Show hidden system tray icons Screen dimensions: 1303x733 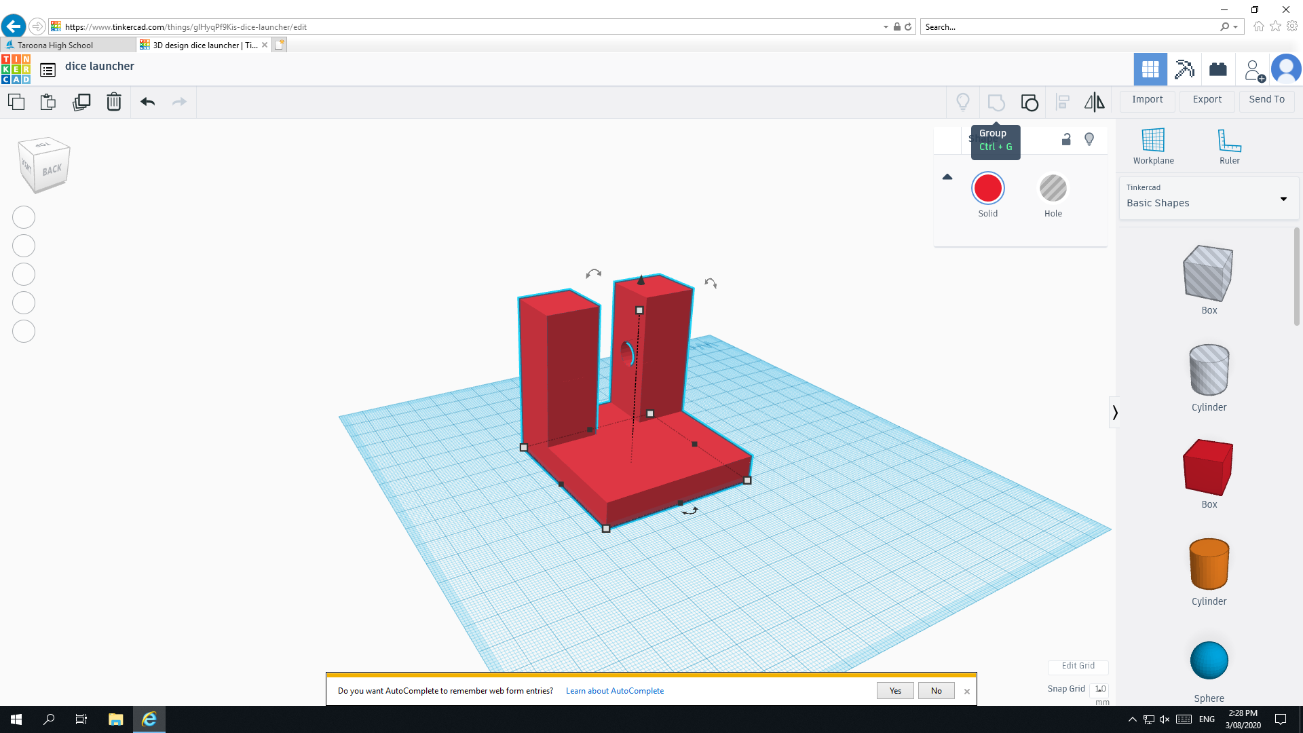pyautogui.click(x=1132, y=719)
